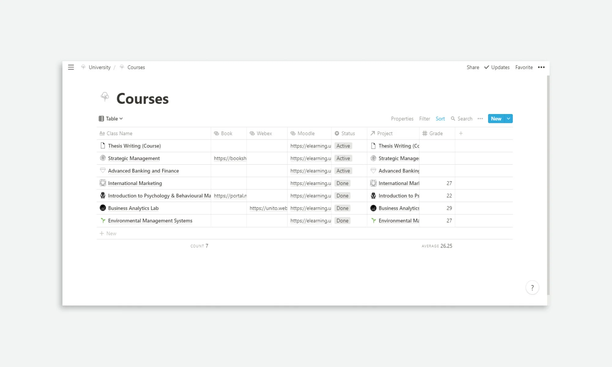The image size is (612, 367).
Task: Open the Strategic Management book link
Action: [x=230, y=158]
